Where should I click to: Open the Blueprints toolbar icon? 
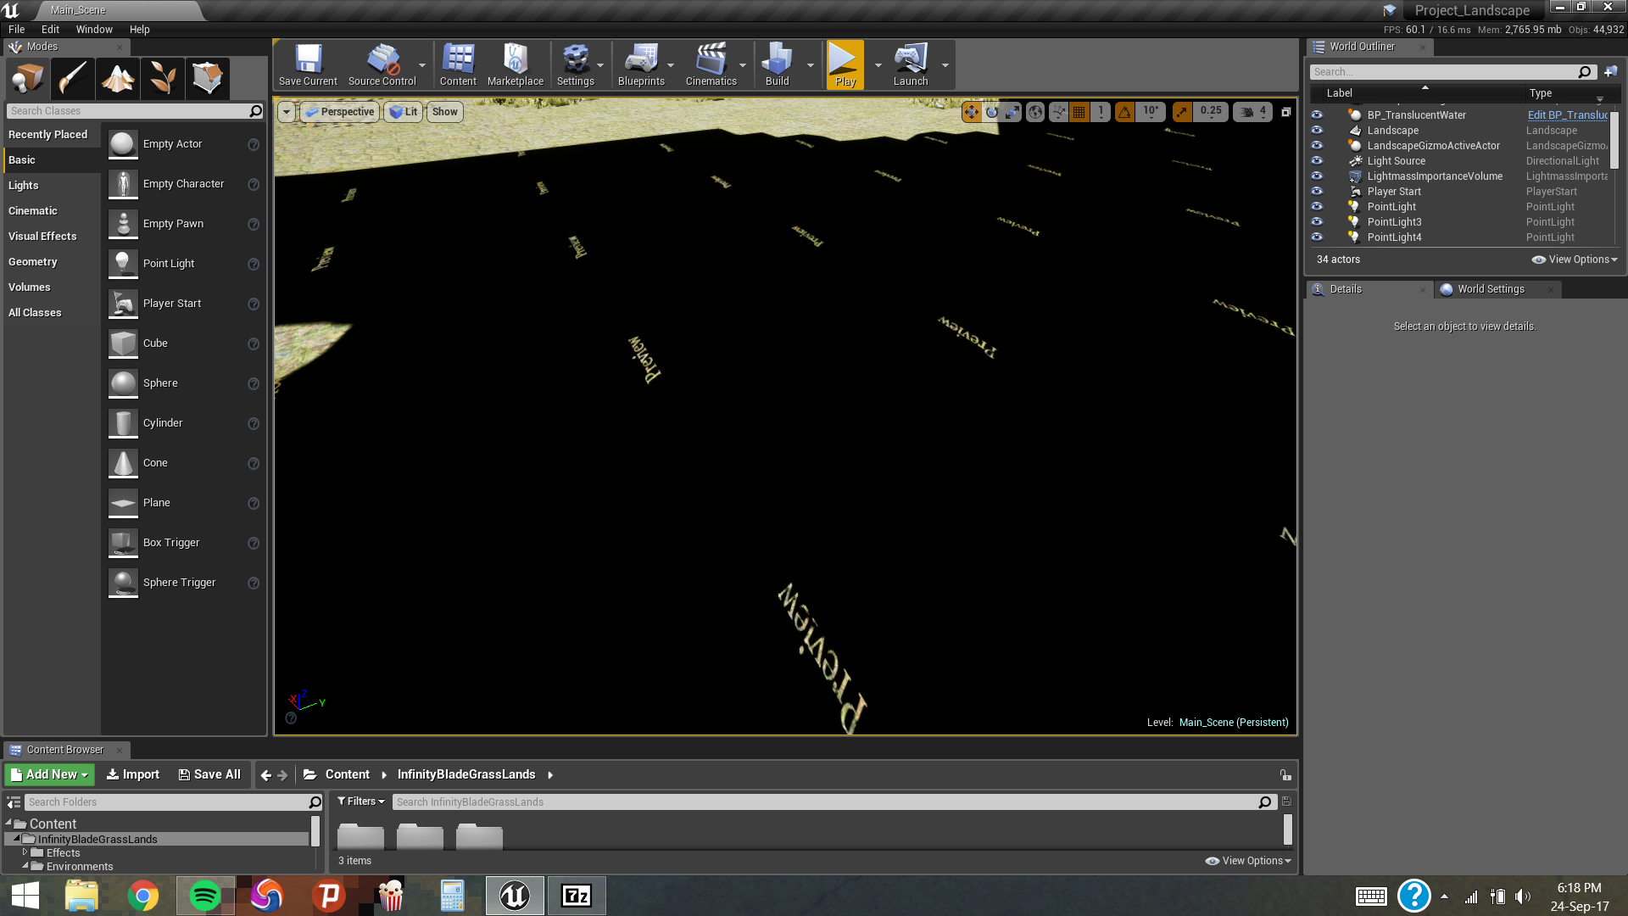click(641, 65)
